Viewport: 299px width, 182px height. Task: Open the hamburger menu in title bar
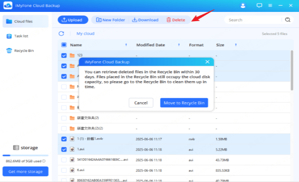click(x=270, y=5)
